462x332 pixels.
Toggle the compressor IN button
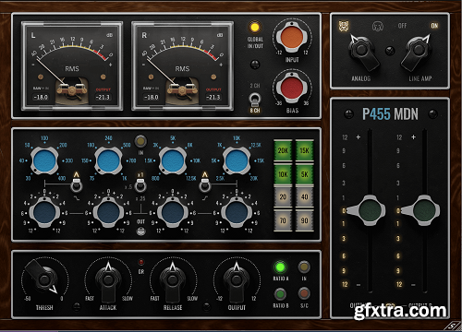[x=304, y=267]
